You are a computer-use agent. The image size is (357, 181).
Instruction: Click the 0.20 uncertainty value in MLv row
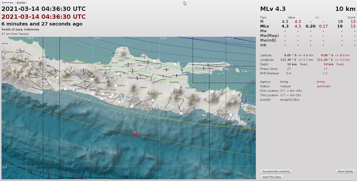(x=310, y=26)
